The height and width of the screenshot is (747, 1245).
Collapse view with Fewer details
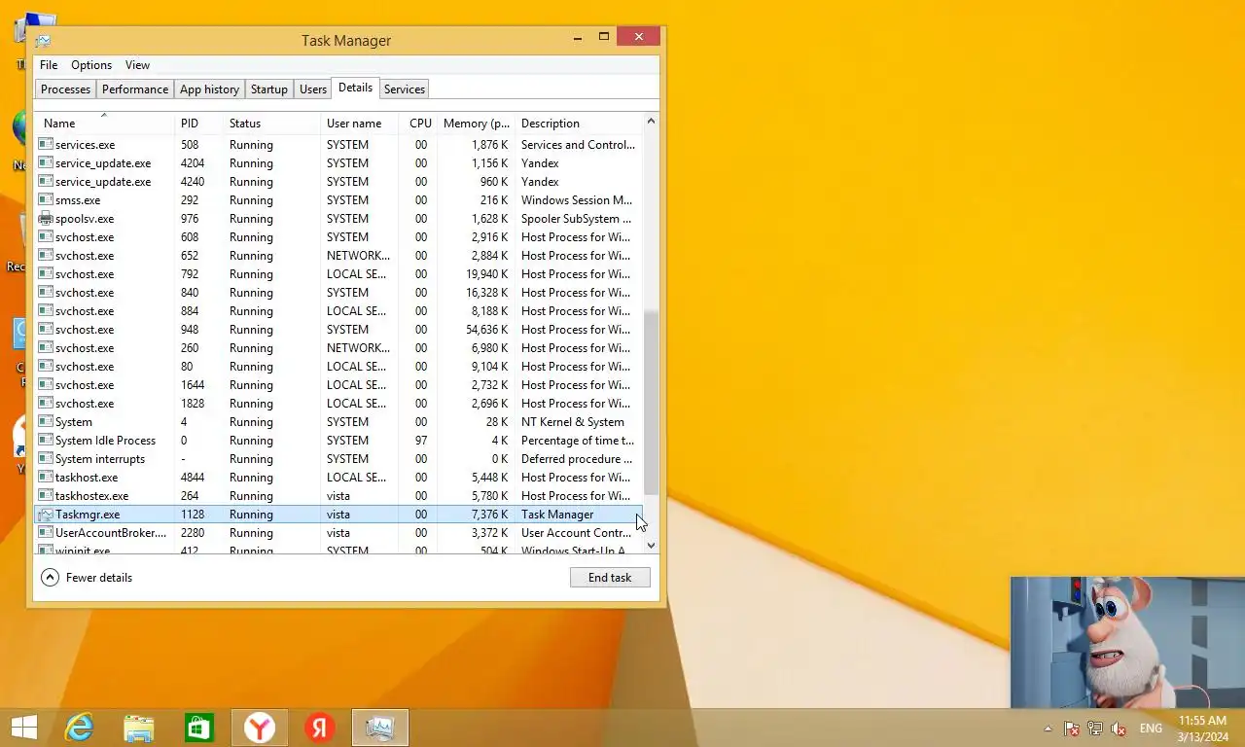click(x=87, y=578)
